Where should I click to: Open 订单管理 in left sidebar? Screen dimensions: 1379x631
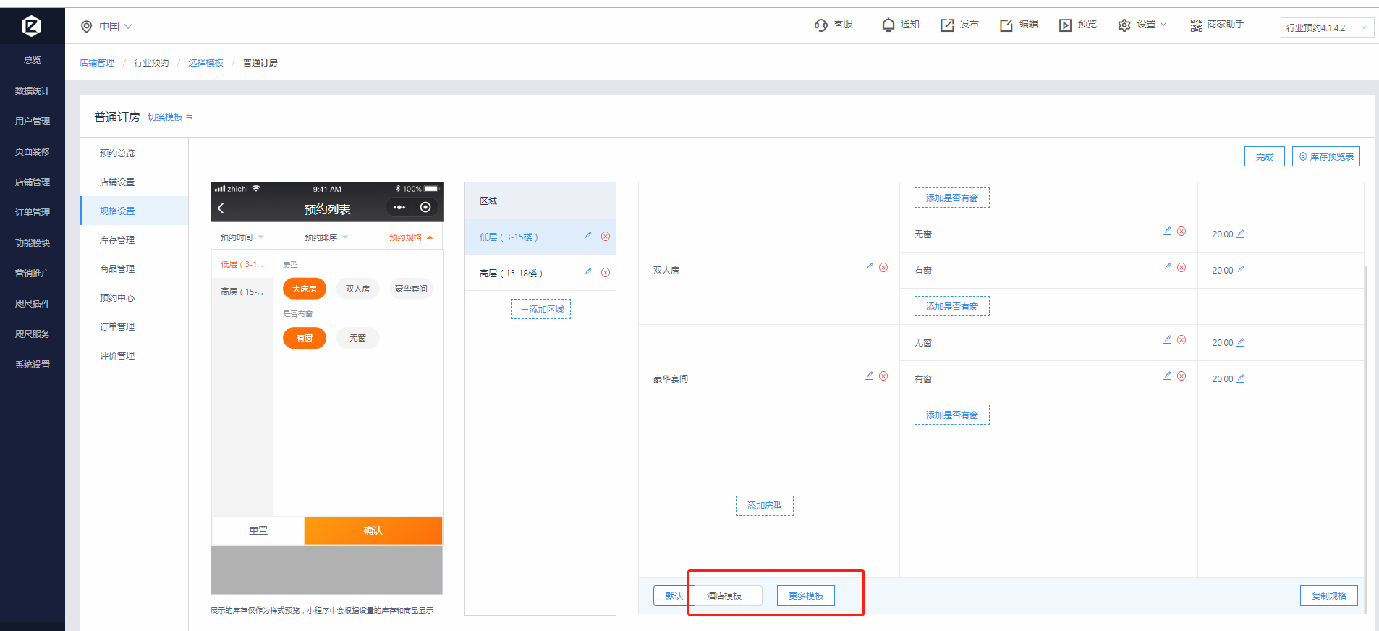(33, 213)
